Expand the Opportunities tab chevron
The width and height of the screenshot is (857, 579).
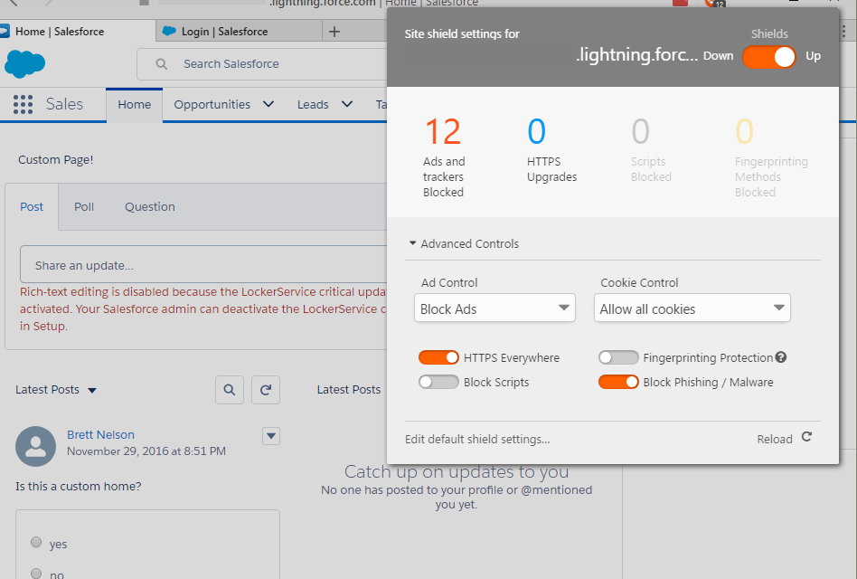pyautogui.click(x=268, y=104)
